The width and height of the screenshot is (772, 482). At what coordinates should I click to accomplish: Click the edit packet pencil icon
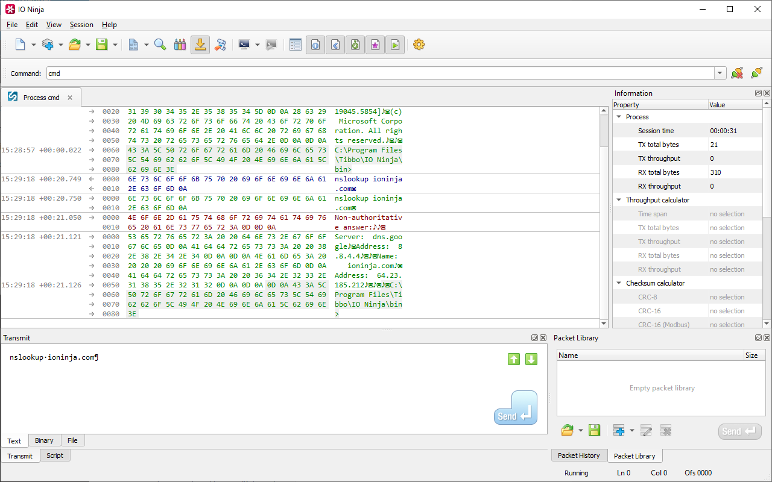click(646, 430)
